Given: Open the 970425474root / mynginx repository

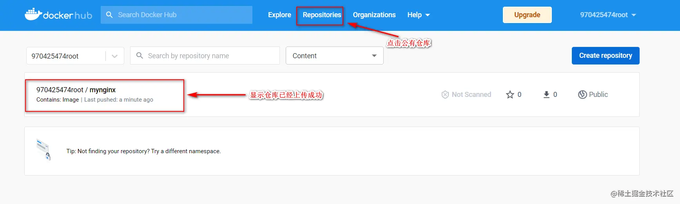Looking at the screenshot, I should (76, 90).
